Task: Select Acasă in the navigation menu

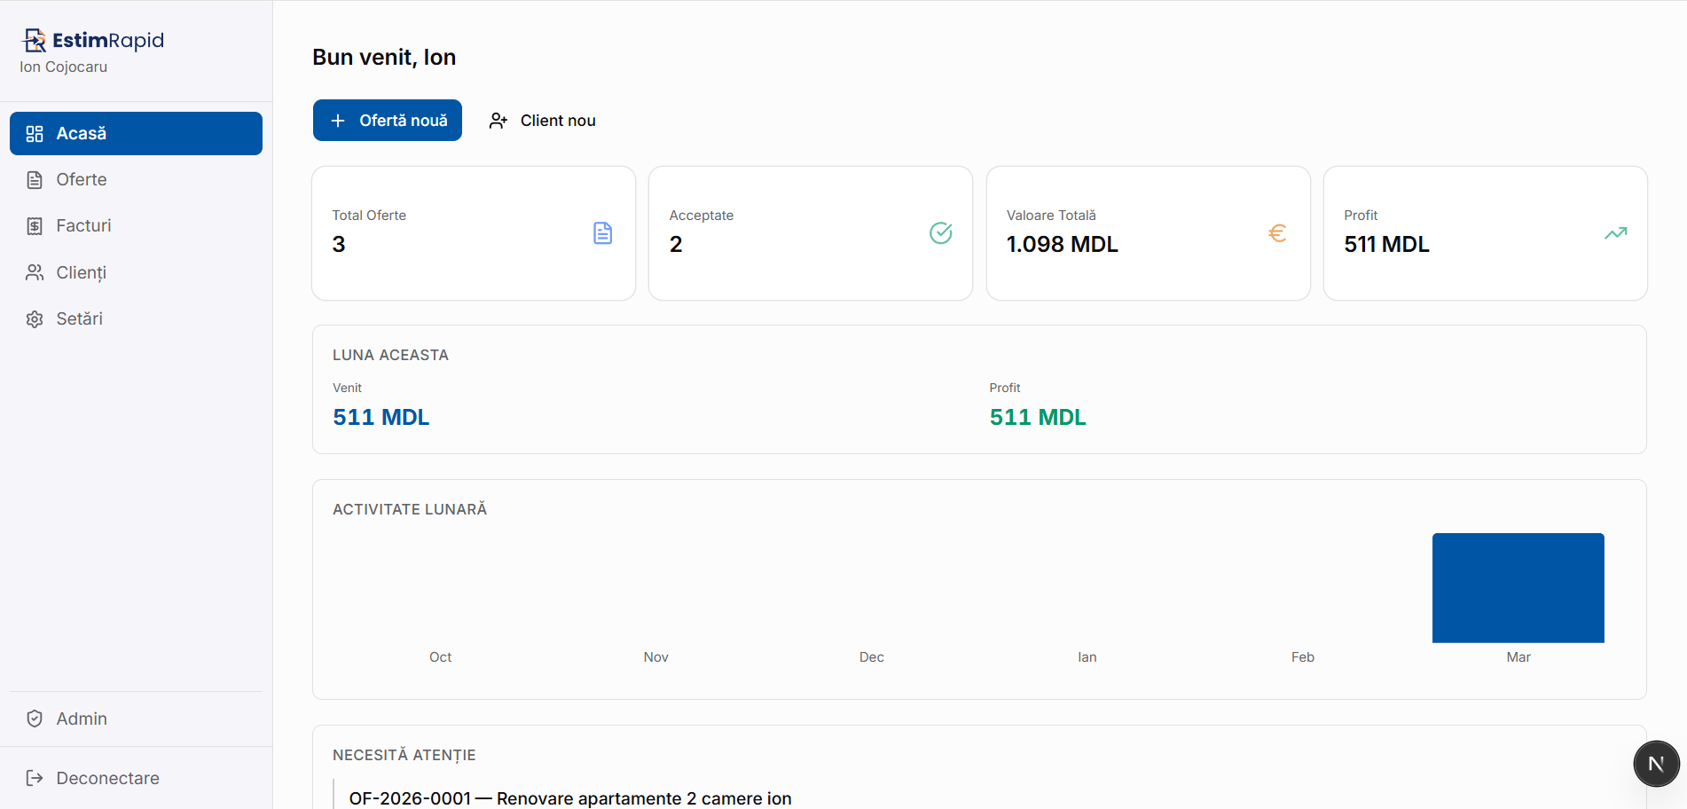Action: pyautogui.click(x=81, y=133)
